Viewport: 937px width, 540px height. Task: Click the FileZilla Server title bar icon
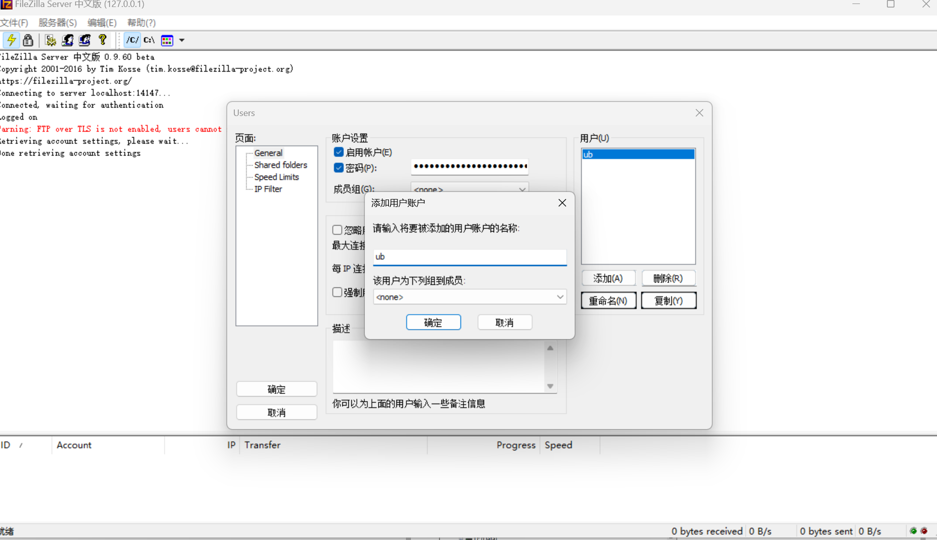click(x=6, y=4)
